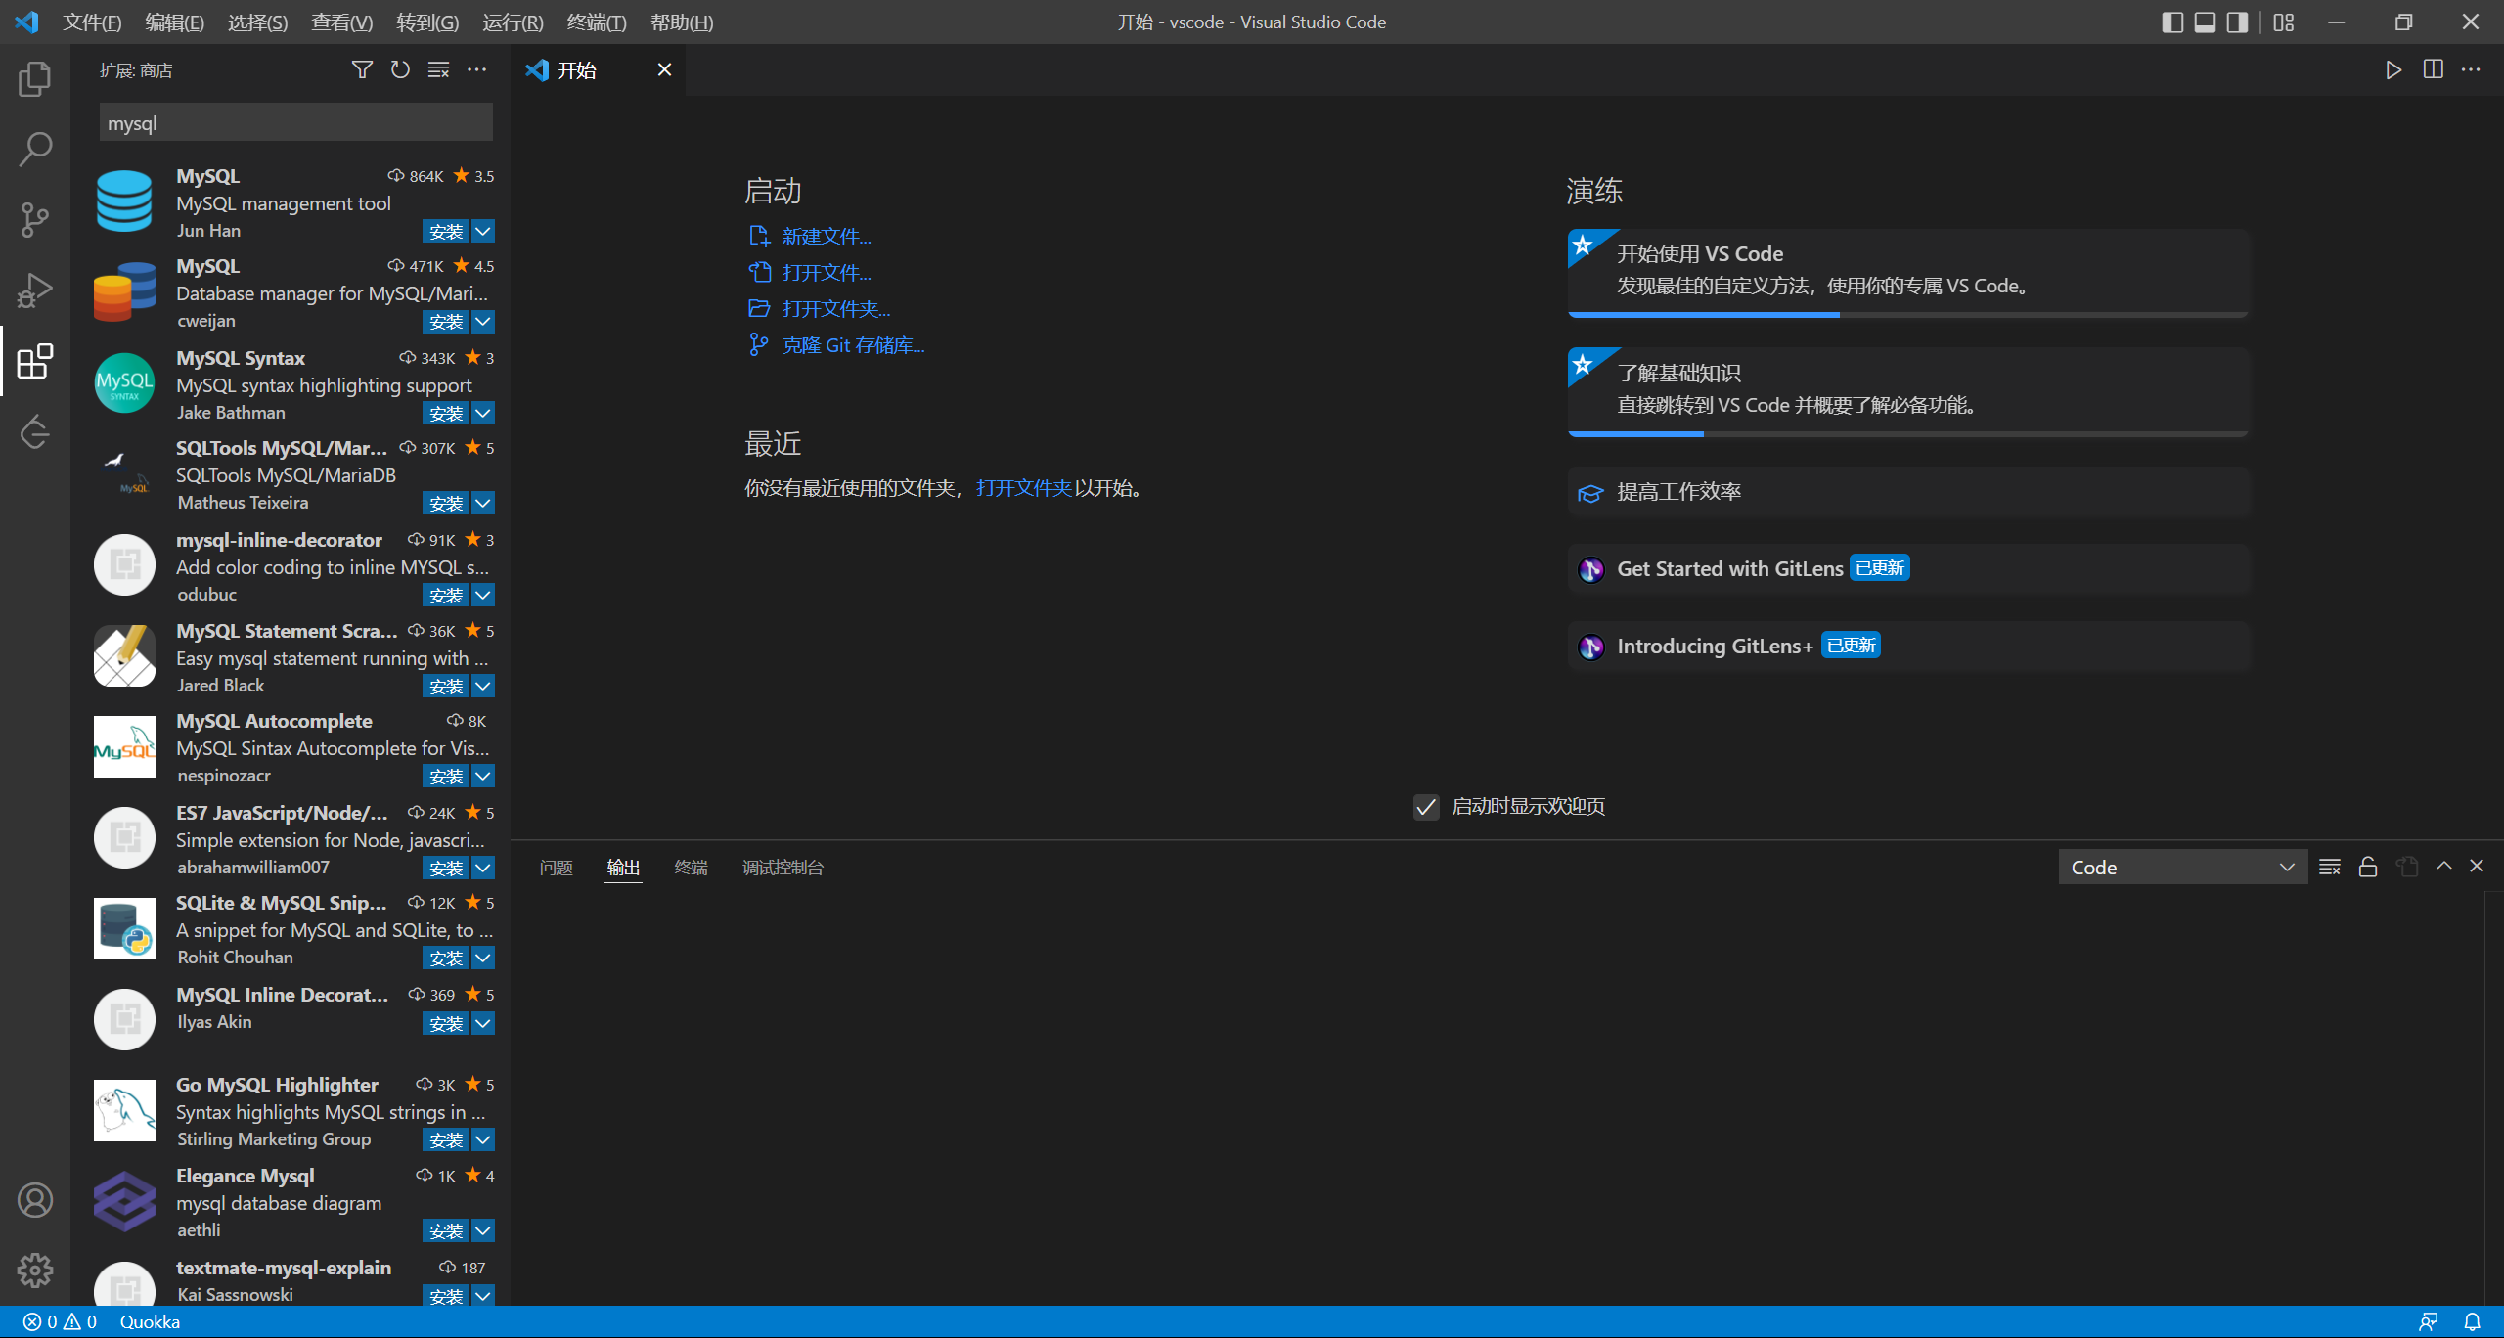Toggle output panel scroll lock
Screen dimensions: 2504x1338
point(2368,867)
